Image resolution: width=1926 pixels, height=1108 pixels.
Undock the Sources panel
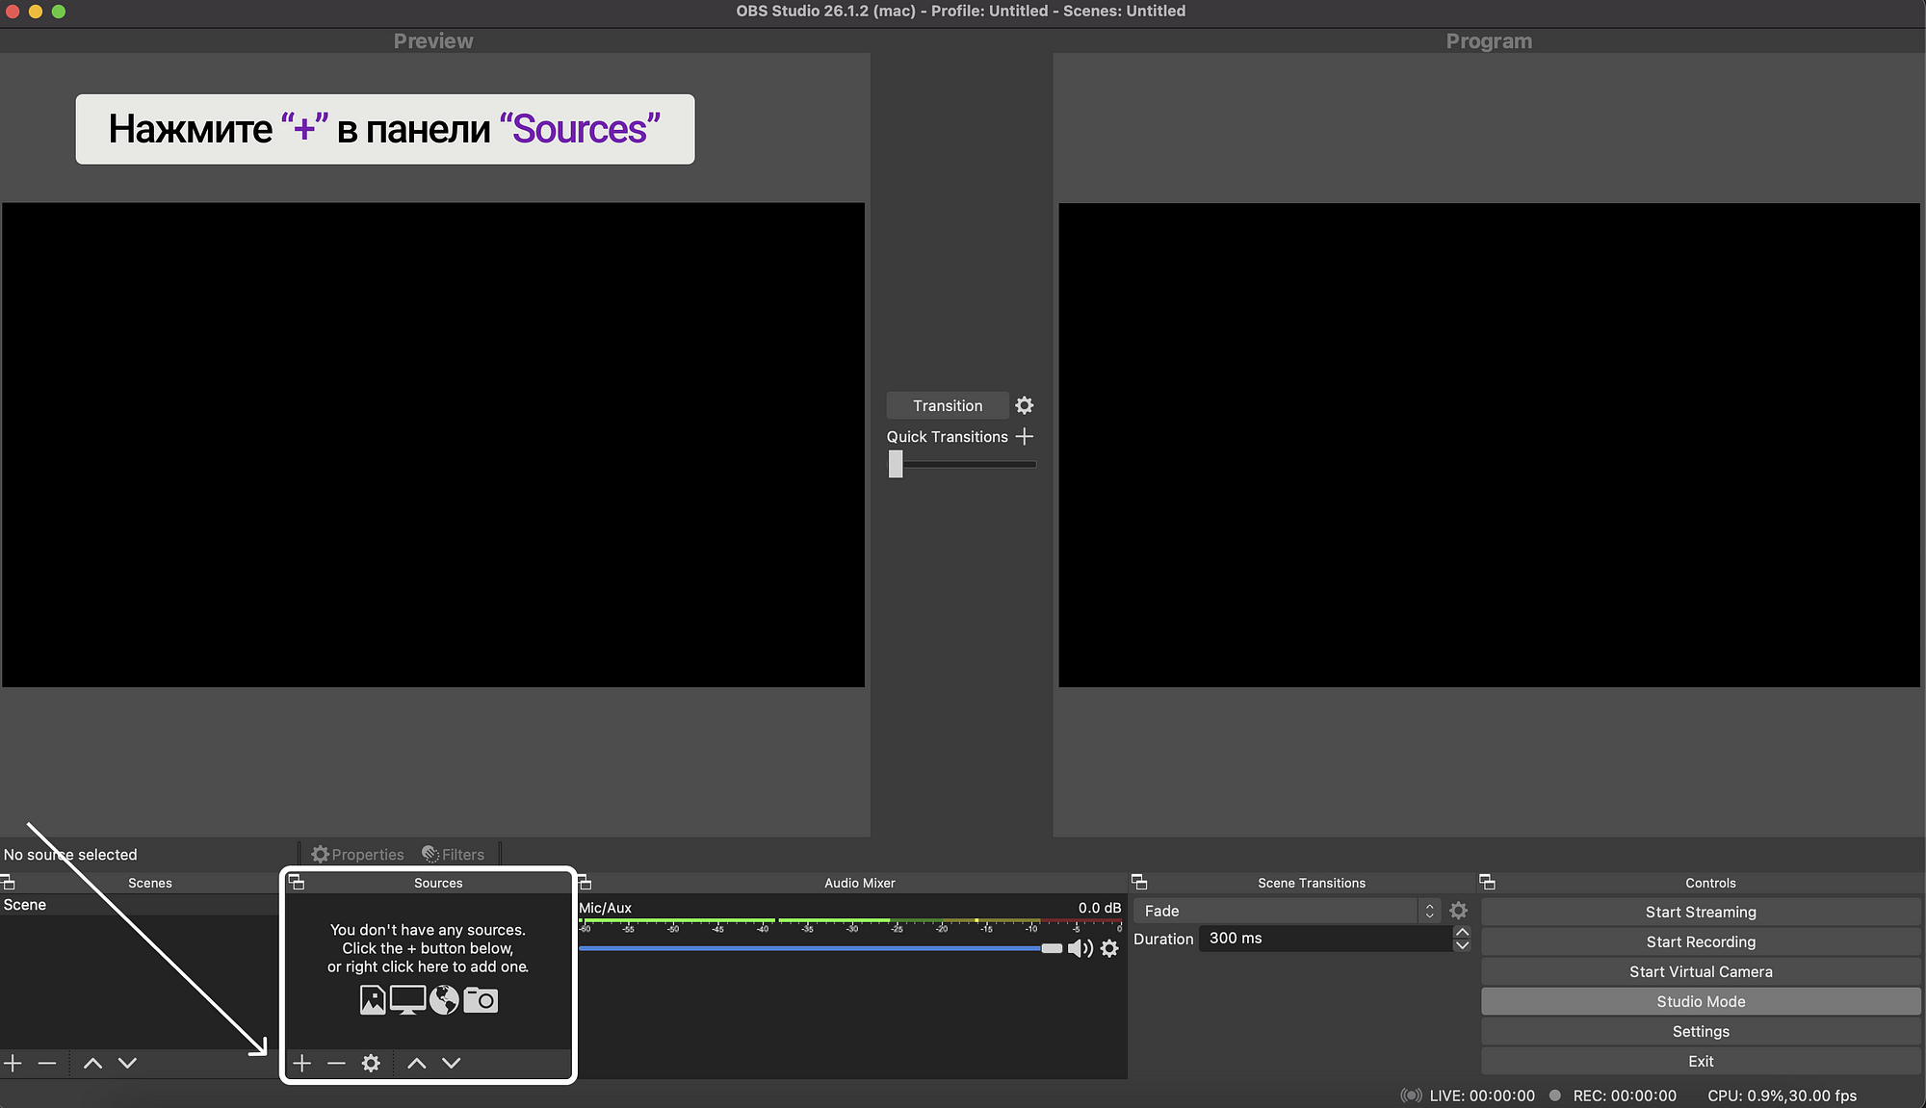pyautogui.click(x=297, y=882)
